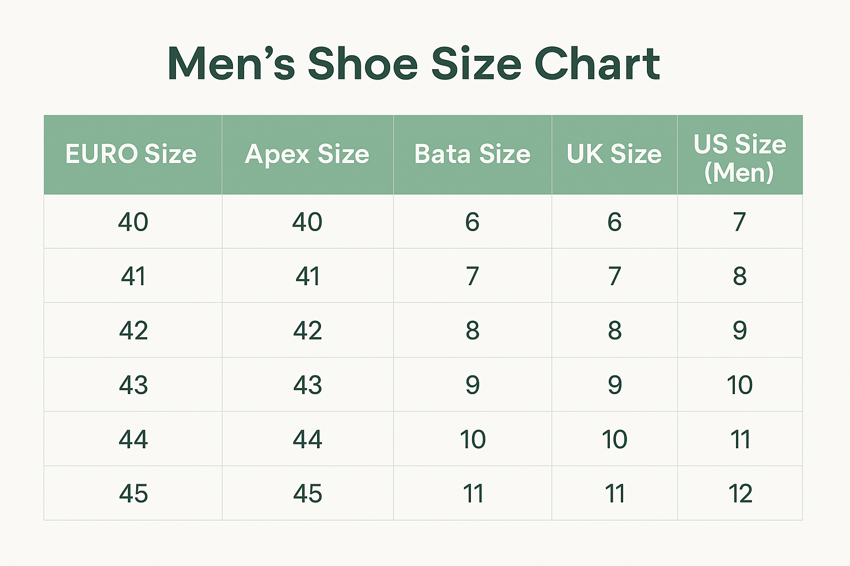The image size is (850, 566).
Task: Click EURO size 40 cell
Action: point(133,222)
